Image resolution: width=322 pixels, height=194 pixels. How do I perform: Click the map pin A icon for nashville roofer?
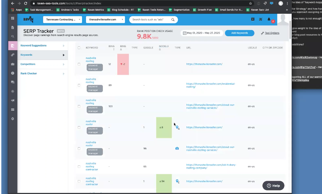(x=178, y=127)
